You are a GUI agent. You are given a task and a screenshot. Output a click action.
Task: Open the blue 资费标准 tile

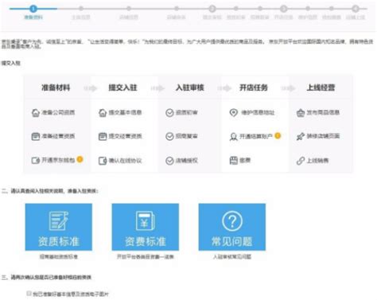[x=146, y=227]
